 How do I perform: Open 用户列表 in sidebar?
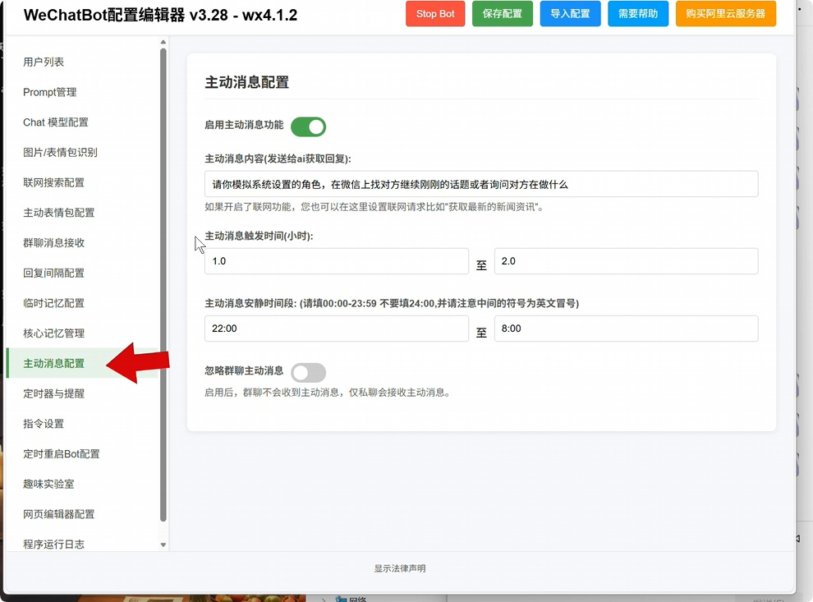pos(83,62)
